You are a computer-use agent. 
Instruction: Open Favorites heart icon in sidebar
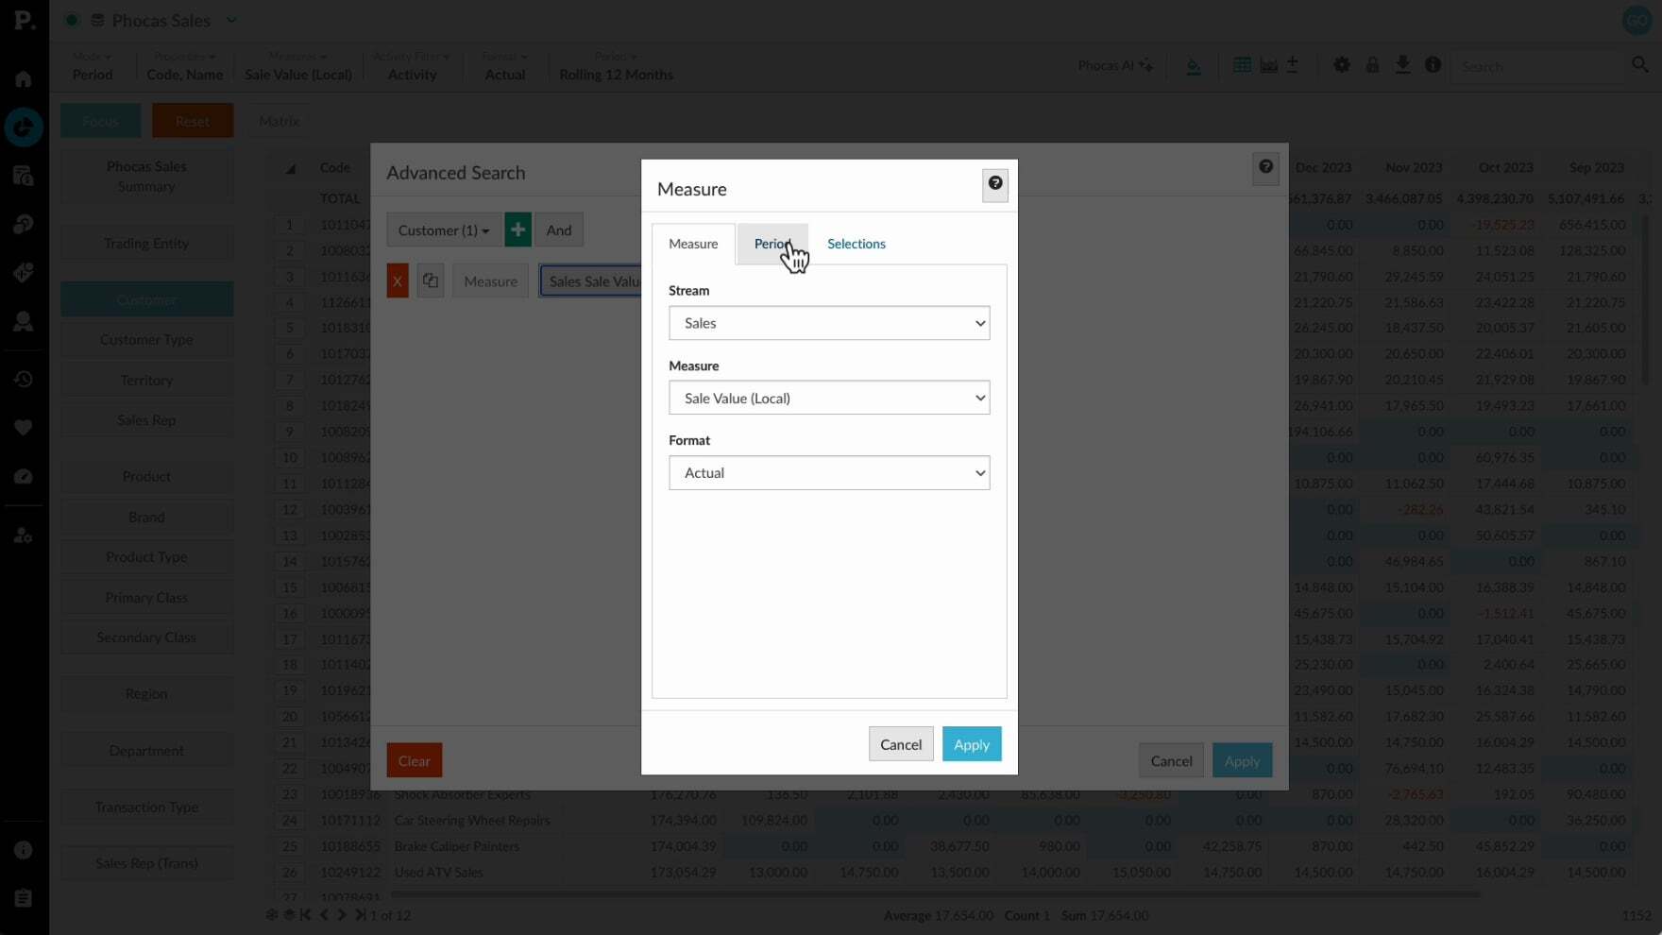click(x=24, y=428)
